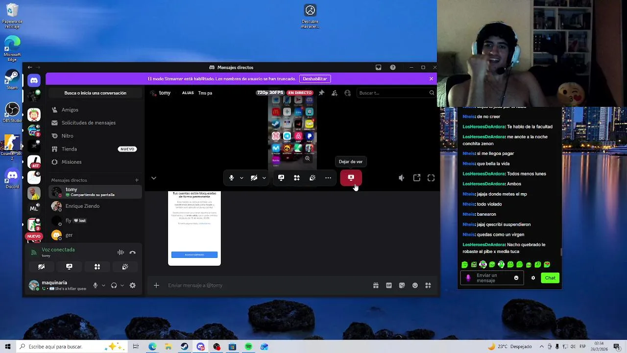Click the Buscar search field
The height and width of the screenshot is (353, 627).
coord(396,93)
